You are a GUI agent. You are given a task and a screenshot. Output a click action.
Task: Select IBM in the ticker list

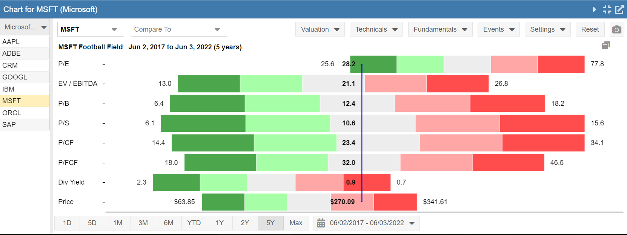click(25, 89)
